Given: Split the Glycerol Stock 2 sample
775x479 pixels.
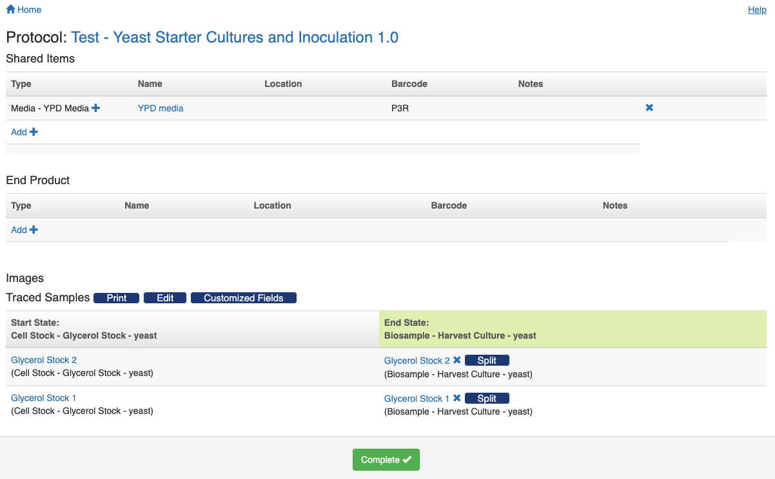Looking at the screenshot, I should (x=487, y=361).
